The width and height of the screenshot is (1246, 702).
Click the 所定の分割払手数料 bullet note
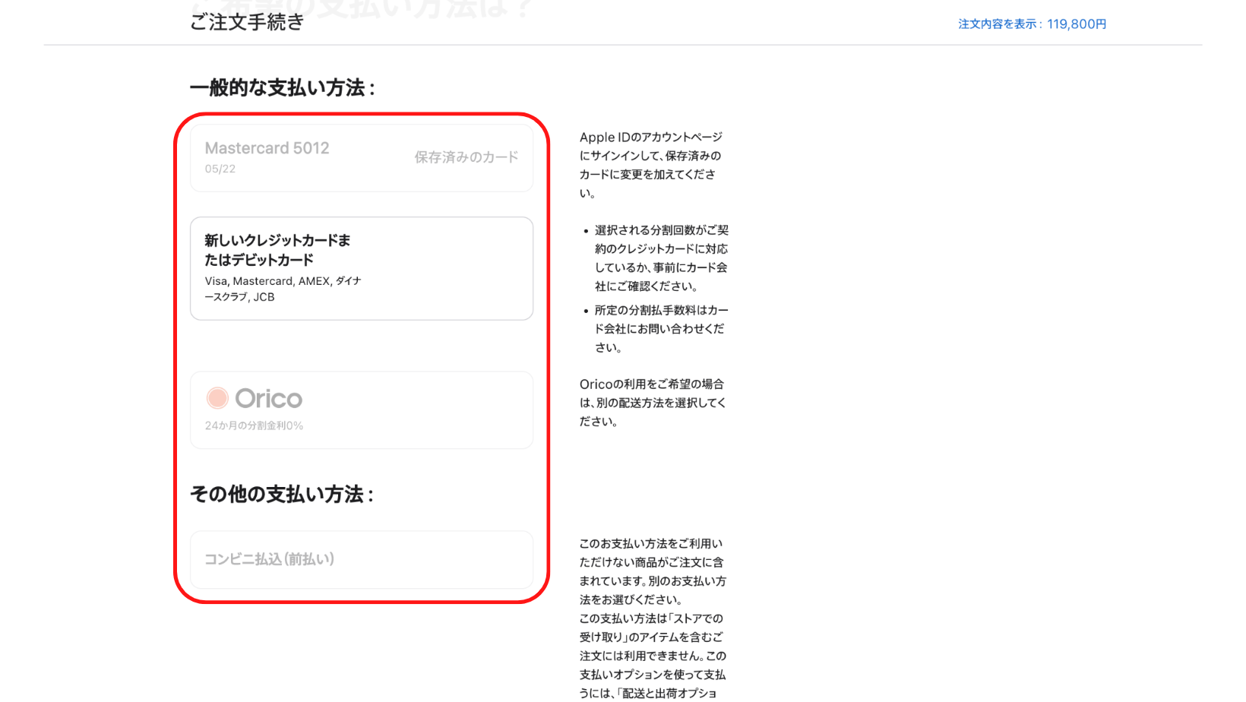click(661, 329)
